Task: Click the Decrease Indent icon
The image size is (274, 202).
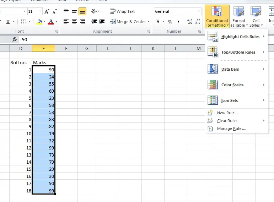Action: [x=94, y=22]
